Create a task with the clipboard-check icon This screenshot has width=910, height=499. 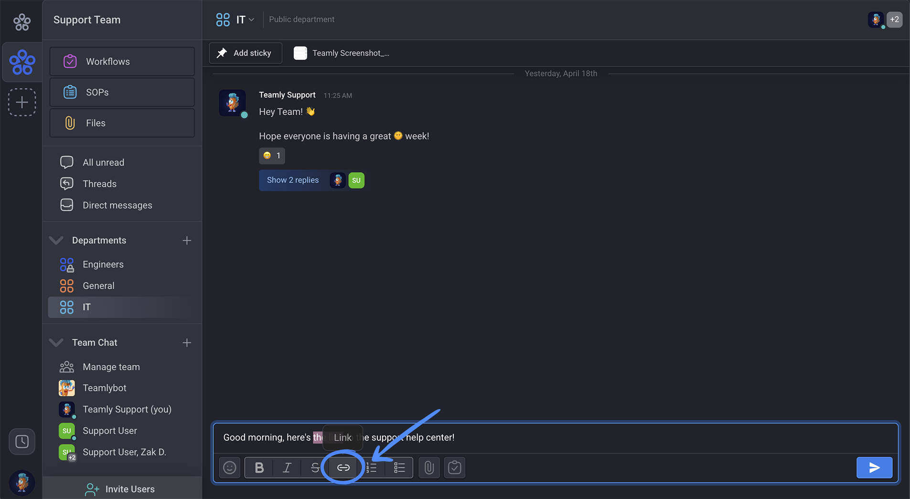click(x=454, y=467)
